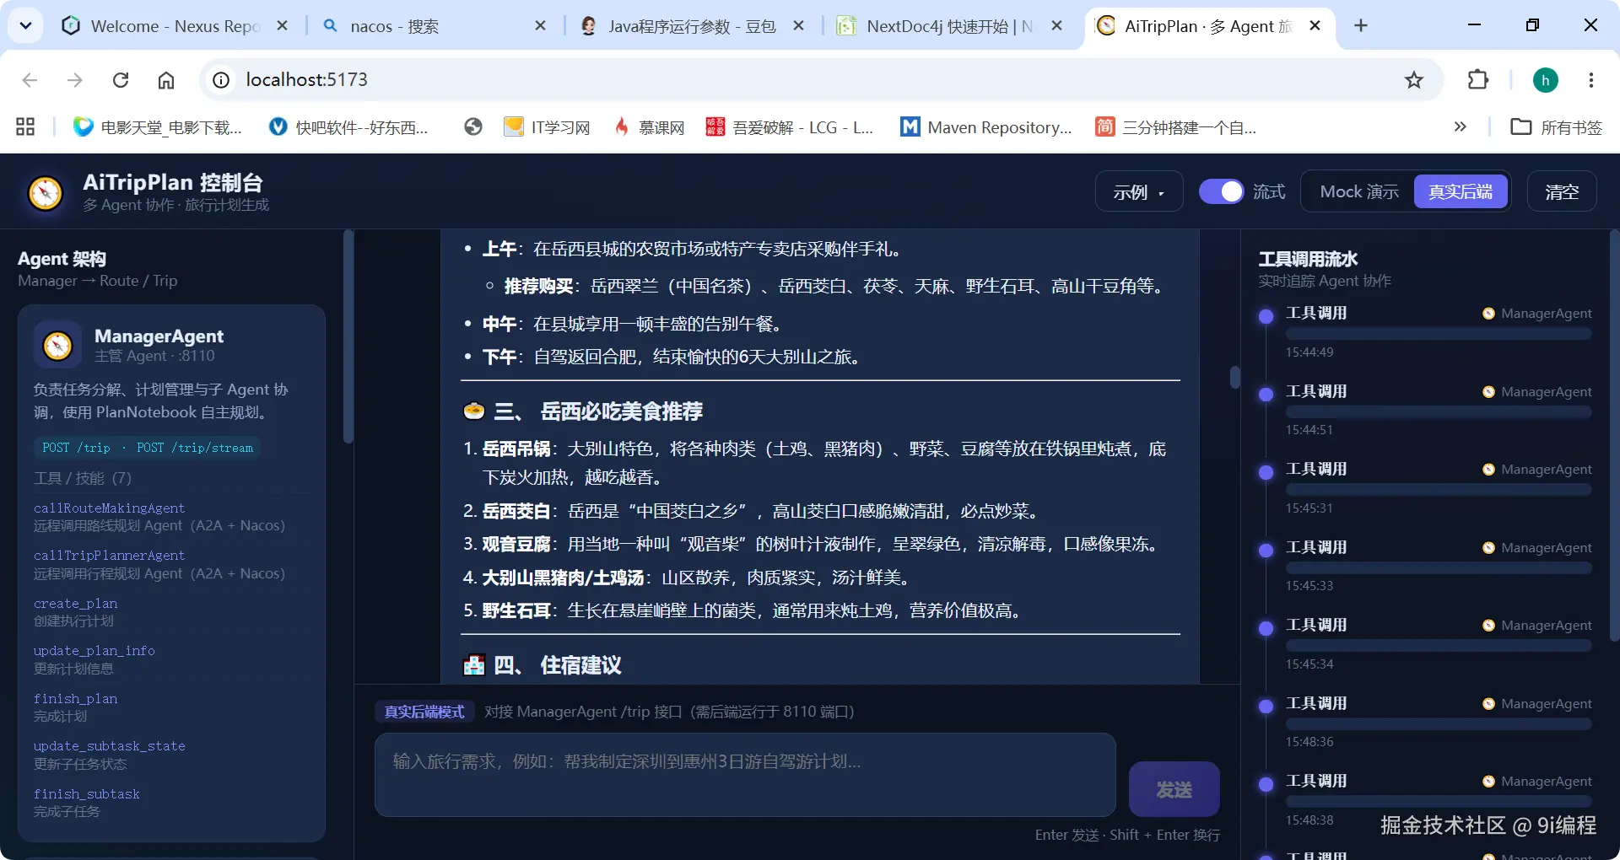Open the 吾爱破解 bookmark
The height and width of the screenshot is (860, 1620).
(x=790, y=127)
